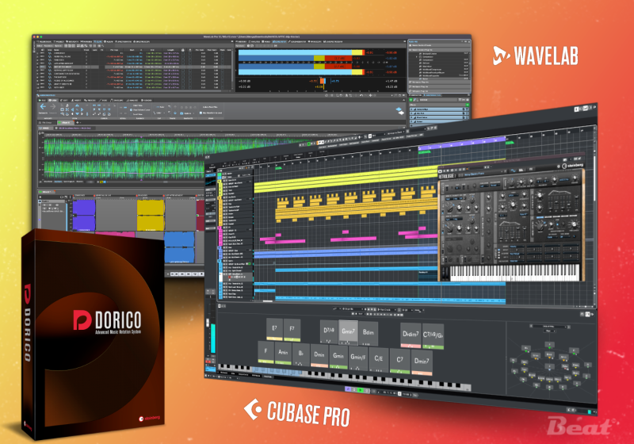Click the green play button in Cubase transport
This screenshot has width=634, height=444.
click(x=361, y=390)
